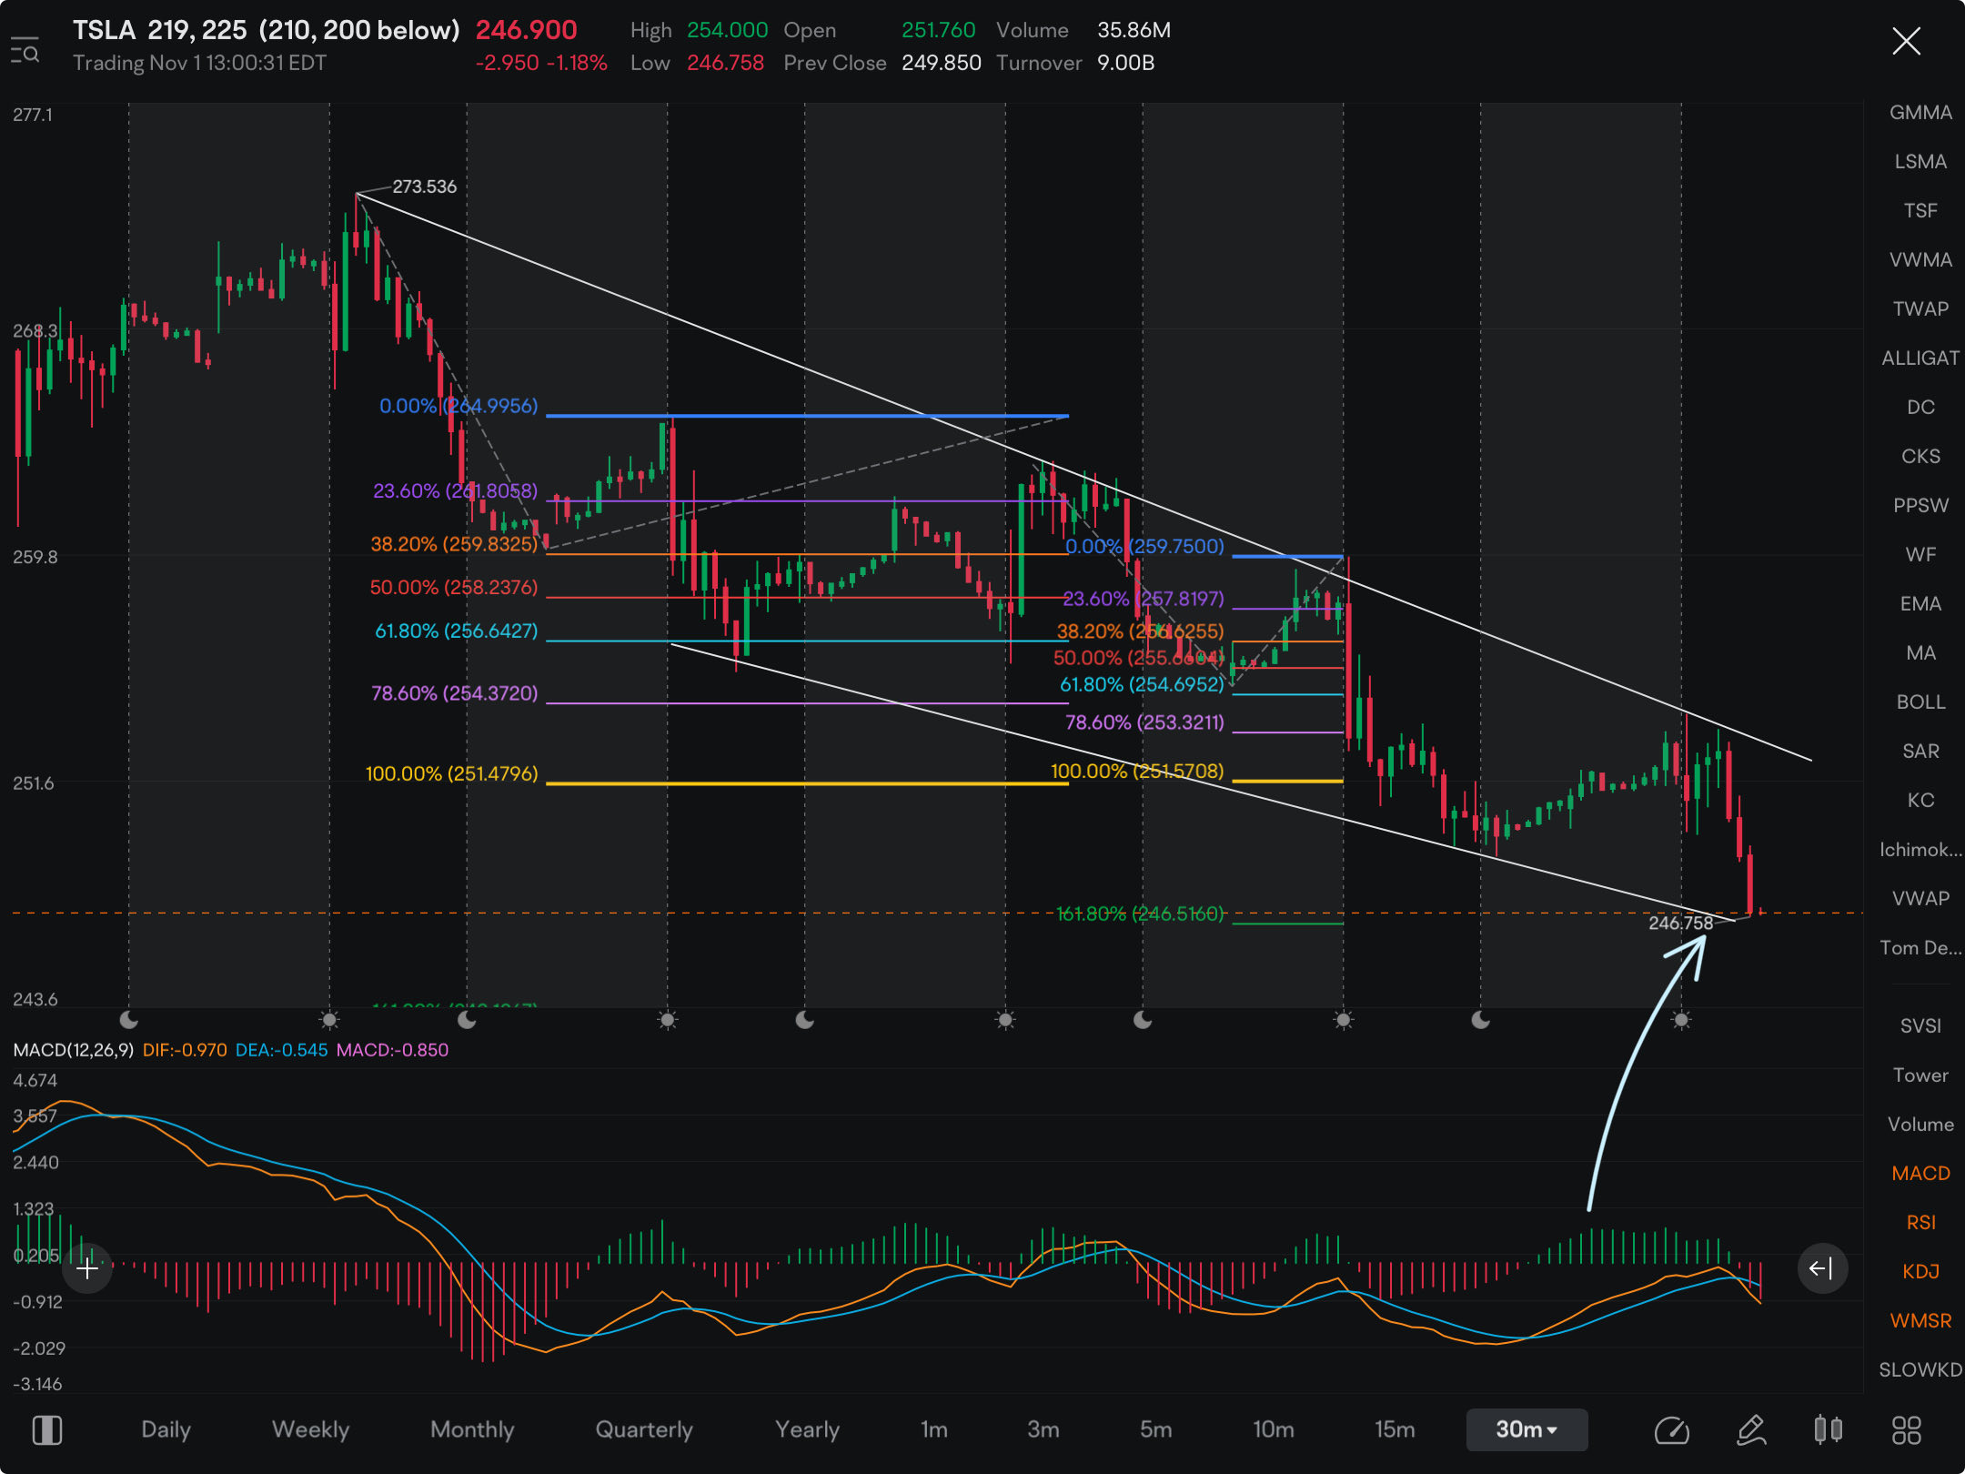Viewport: 1965px width, 1474px height.
Task: Jump to latest bar arrow button
Action: [x=1822, y=1268]
